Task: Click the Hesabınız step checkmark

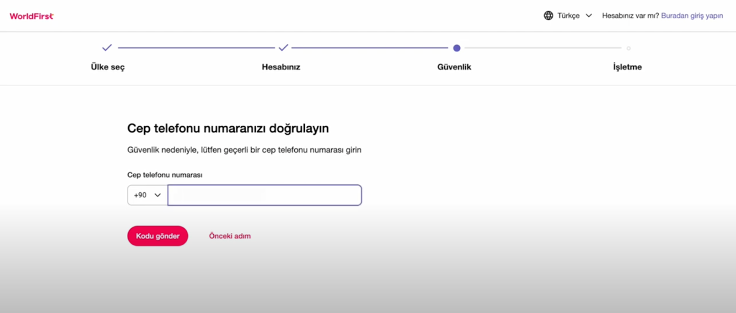Action: 283,48
